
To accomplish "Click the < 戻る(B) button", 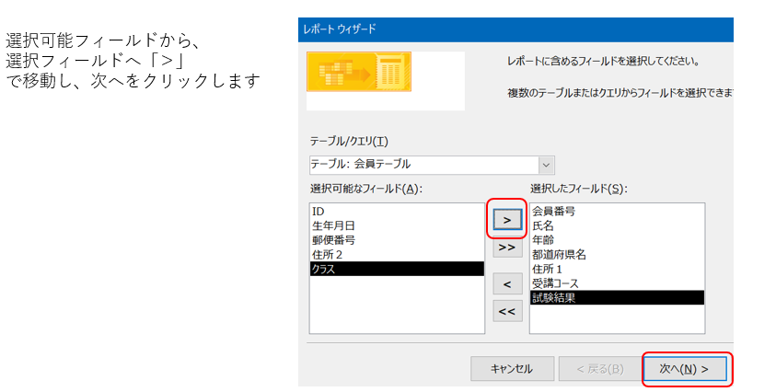I will (x=599, y=369).
